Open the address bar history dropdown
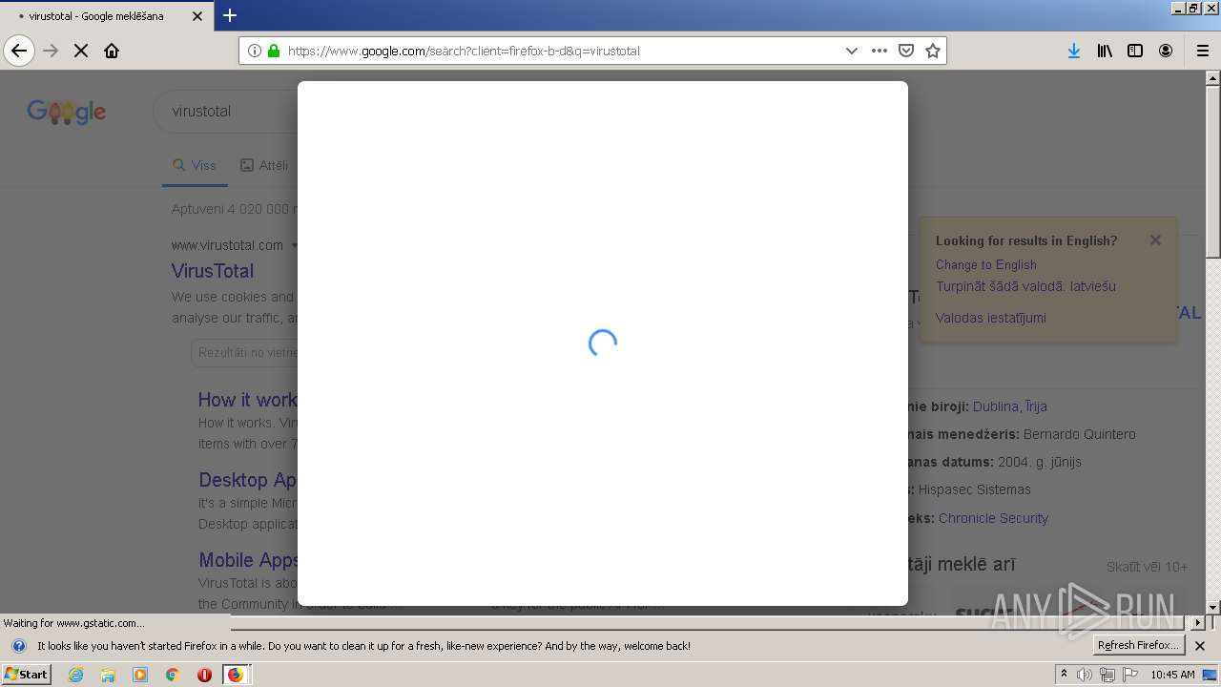Screen dimensions: 1221x687 [852, 51]
